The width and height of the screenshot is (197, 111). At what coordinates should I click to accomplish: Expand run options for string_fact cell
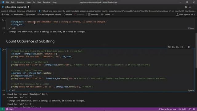pos(5,20)
